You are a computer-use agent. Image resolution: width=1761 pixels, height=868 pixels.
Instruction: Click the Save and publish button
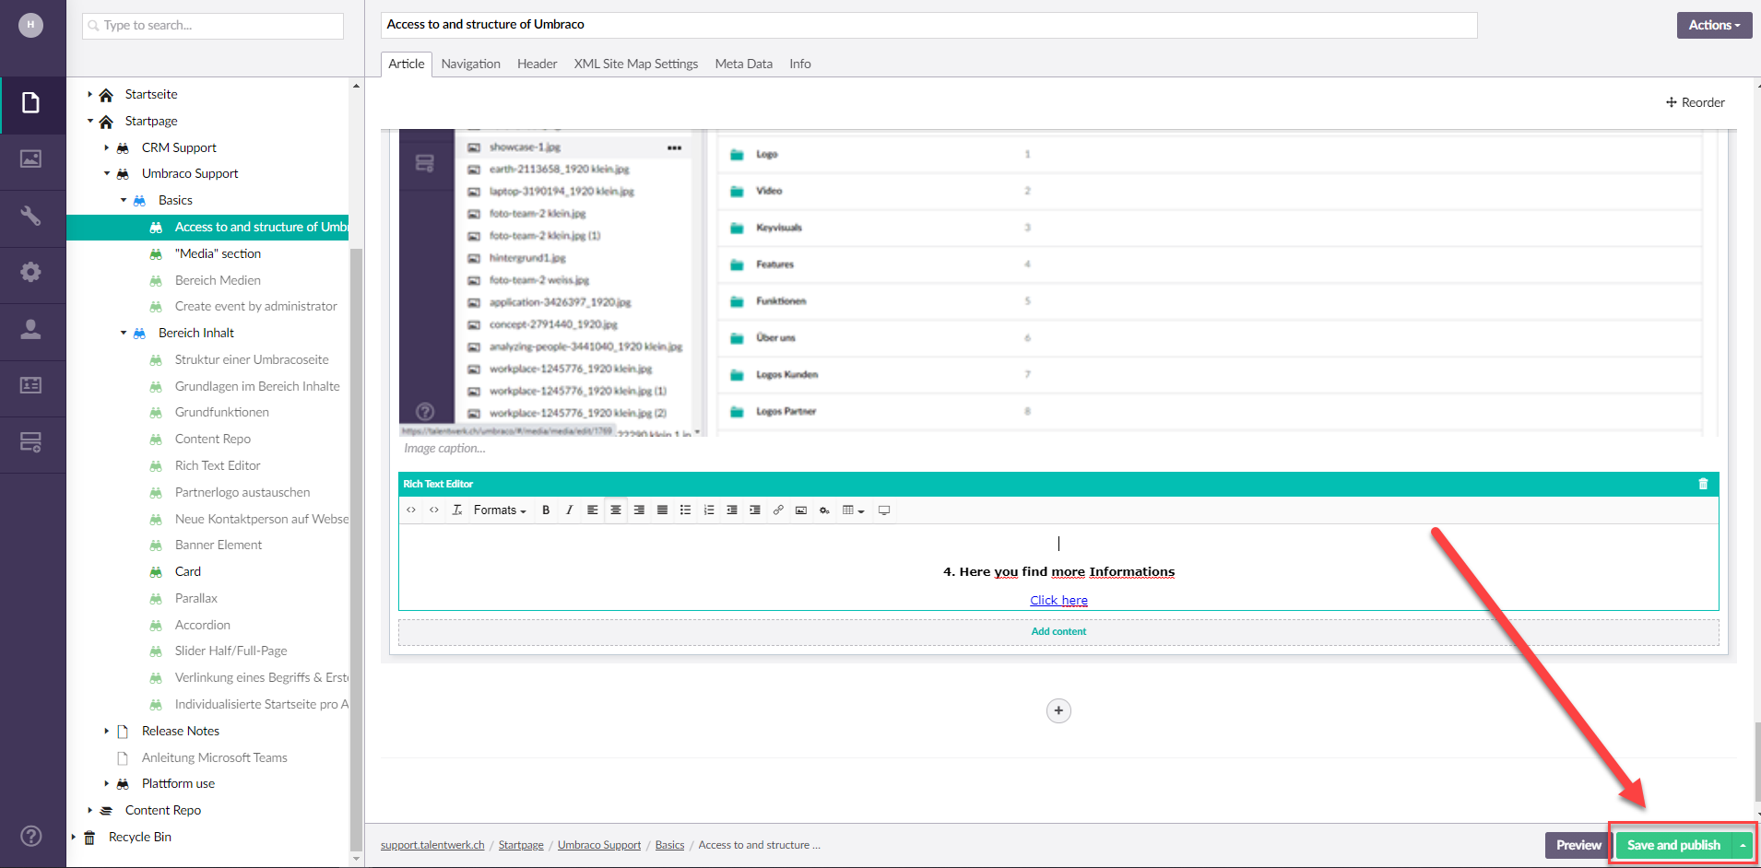click(x=1673, y=845)
